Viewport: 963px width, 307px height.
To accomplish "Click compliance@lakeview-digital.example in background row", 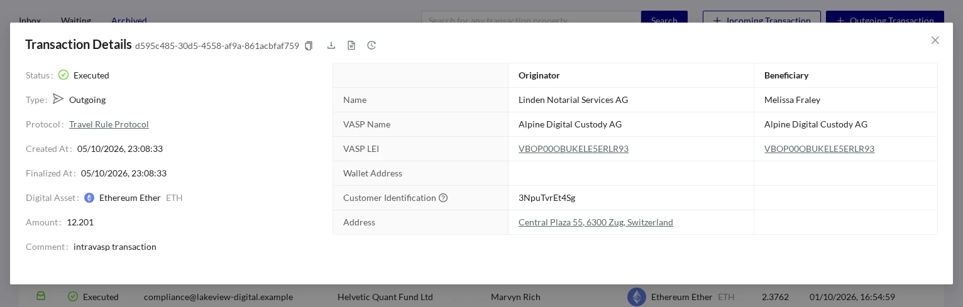I will pos(218,297).
